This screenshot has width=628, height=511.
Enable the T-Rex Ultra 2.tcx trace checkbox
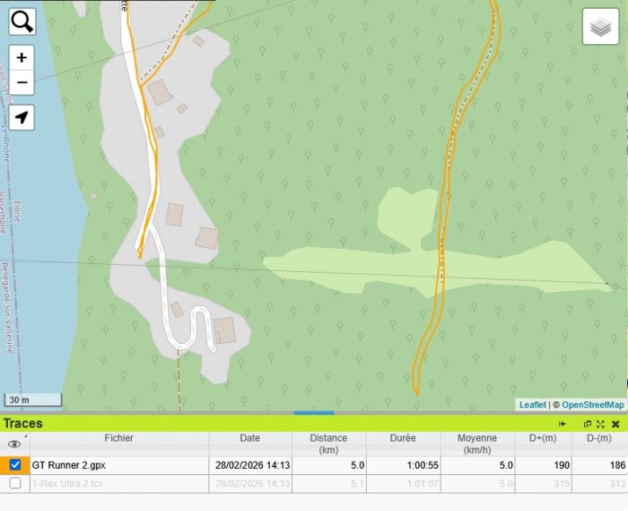pyautogui.click(x=15, y=483)
